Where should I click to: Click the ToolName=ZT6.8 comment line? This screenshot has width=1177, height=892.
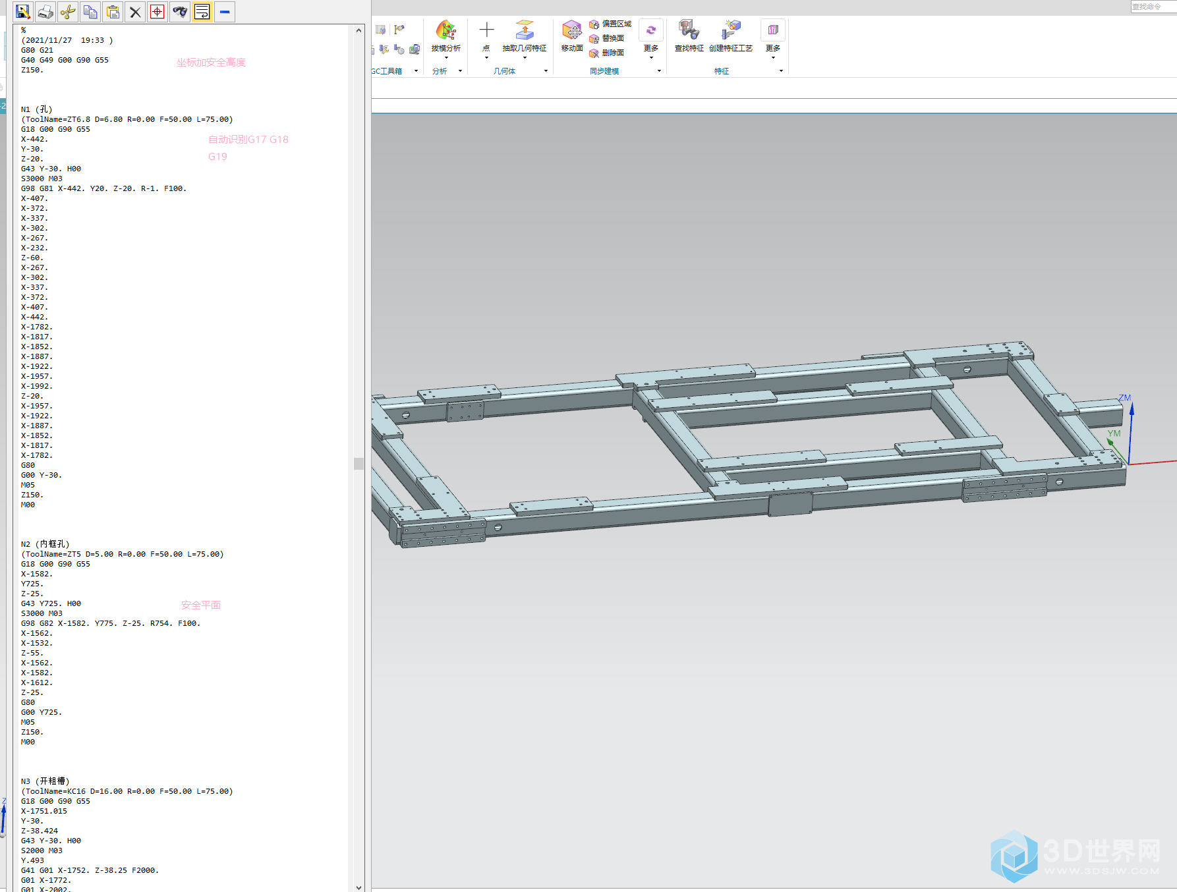tap(127, 119)
